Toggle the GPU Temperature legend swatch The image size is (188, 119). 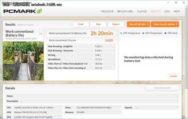[x=143, y=33]
